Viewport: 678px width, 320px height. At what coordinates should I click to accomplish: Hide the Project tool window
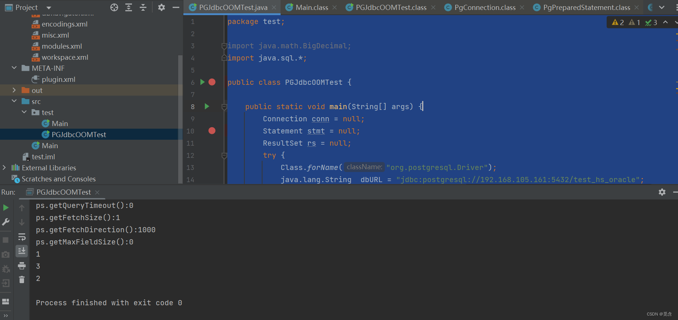[176, 7]
